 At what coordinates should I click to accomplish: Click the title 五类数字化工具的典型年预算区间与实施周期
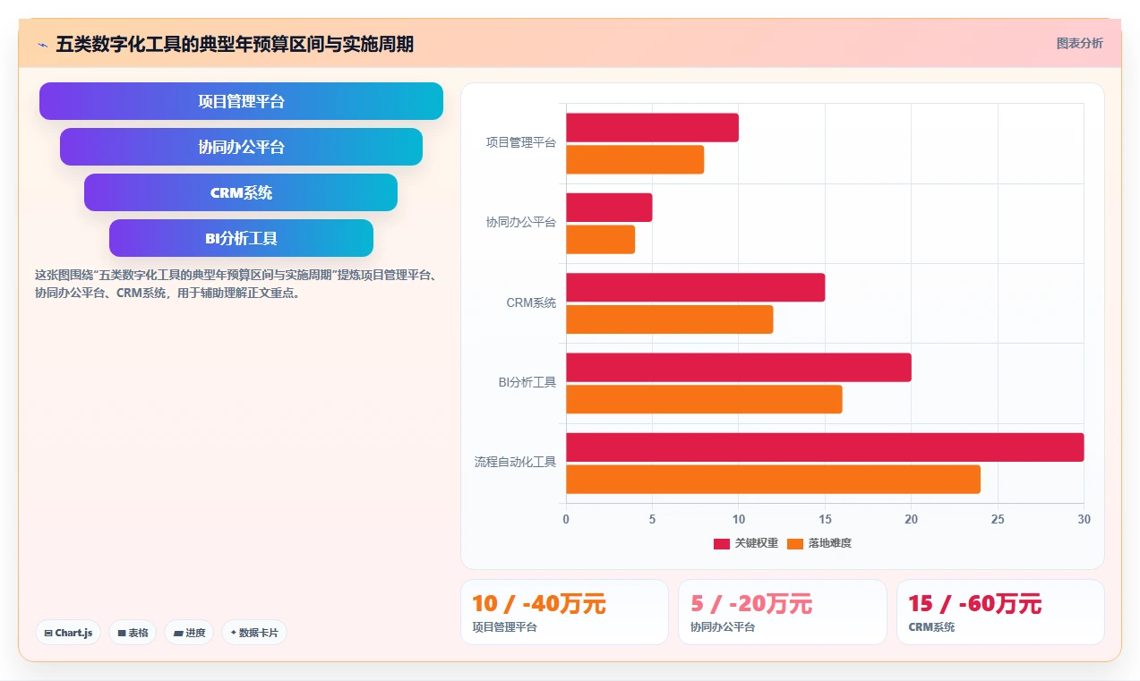pyautogui.click(x=235, y=44)
